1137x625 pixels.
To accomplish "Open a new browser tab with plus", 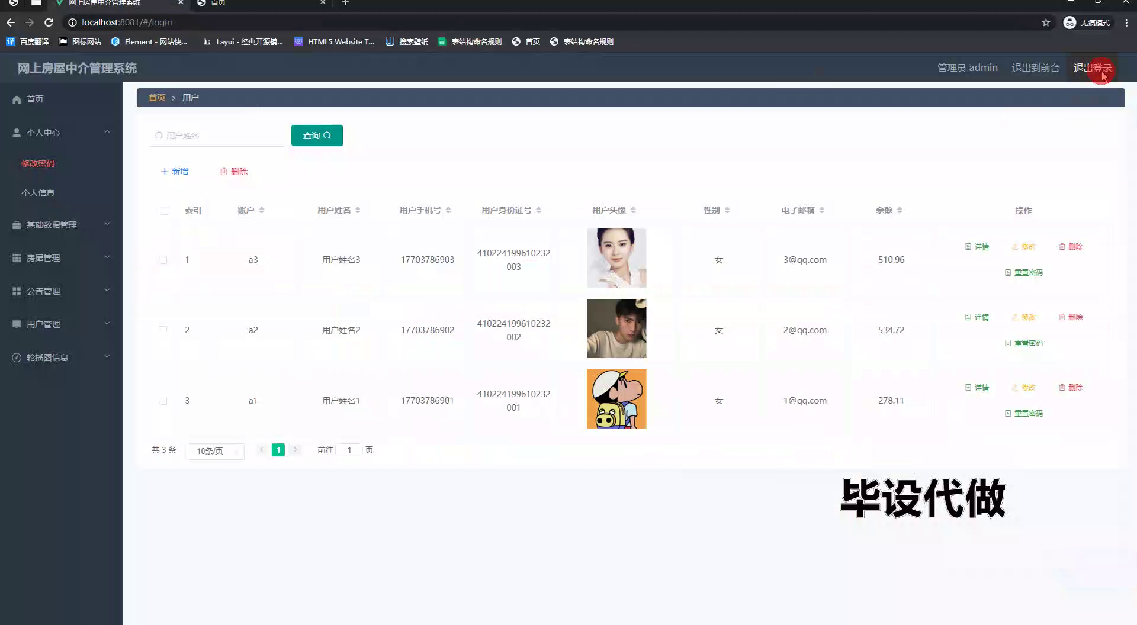I will click(x=346, y=3).
